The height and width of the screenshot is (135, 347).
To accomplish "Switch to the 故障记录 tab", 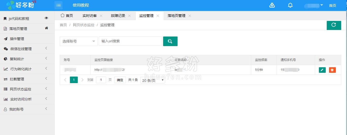I will [x=118, y=16].
